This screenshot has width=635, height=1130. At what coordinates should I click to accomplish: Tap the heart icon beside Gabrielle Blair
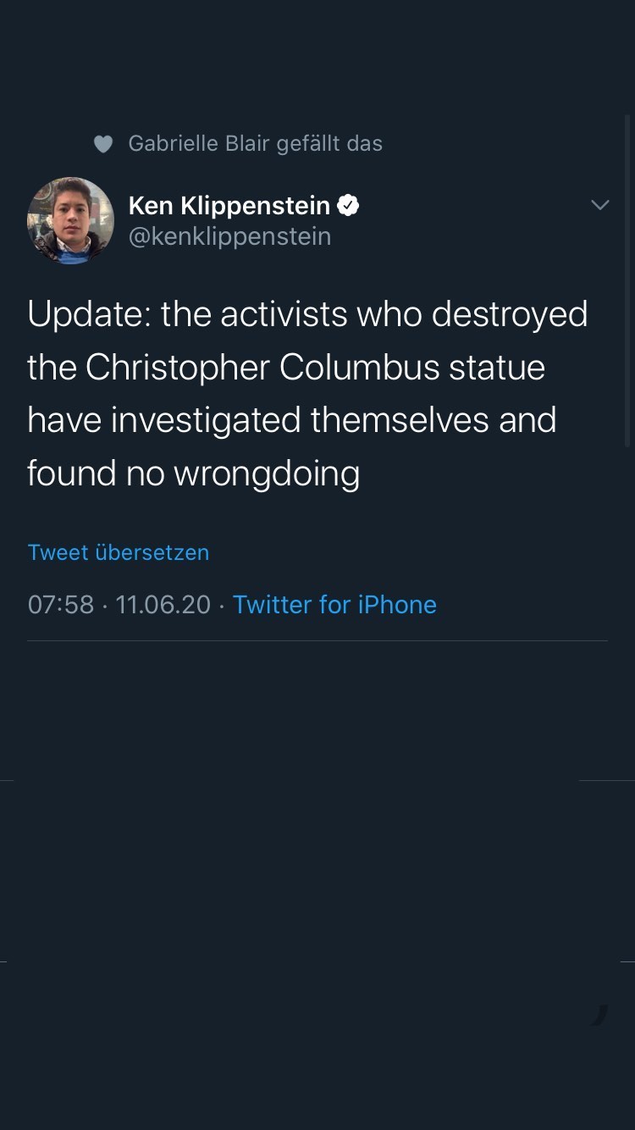pos(103,144)
